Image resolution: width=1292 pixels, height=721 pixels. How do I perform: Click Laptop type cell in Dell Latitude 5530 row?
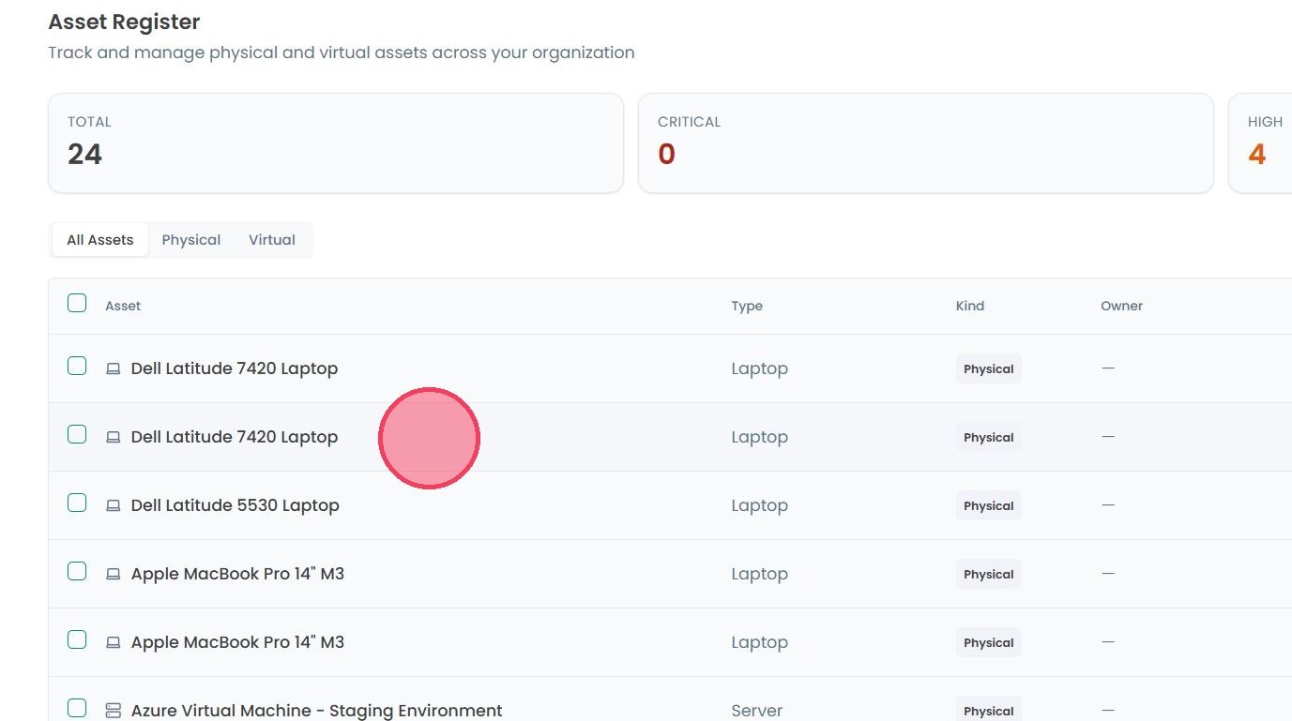[x=759, y=505]
